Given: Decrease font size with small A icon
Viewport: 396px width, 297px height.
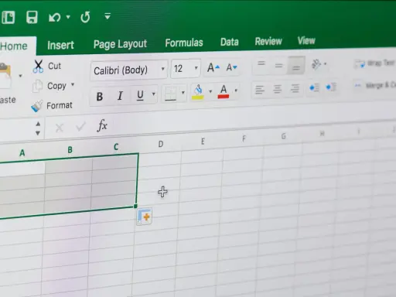Looking at the screenshot, I should pyautogui.click(x=231, y=67).
